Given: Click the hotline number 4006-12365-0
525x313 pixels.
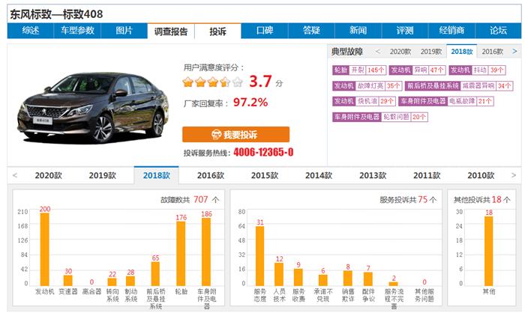Looking at the screenshot, I should 263,153.
